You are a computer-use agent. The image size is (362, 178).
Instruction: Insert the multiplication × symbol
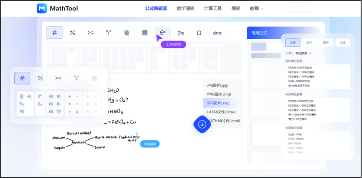point(70,104)
